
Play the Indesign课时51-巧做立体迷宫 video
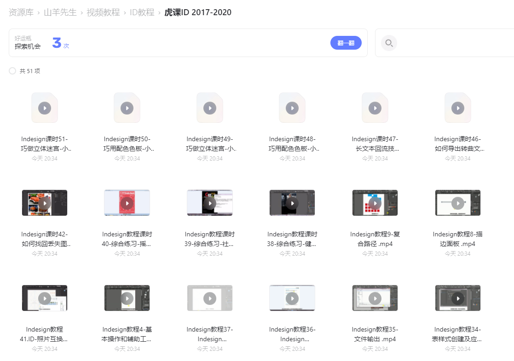pos(45,108)
